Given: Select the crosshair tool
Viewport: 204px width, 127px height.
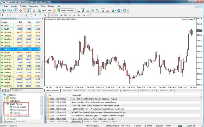Looking at the screenshot, I should [7, 15].
